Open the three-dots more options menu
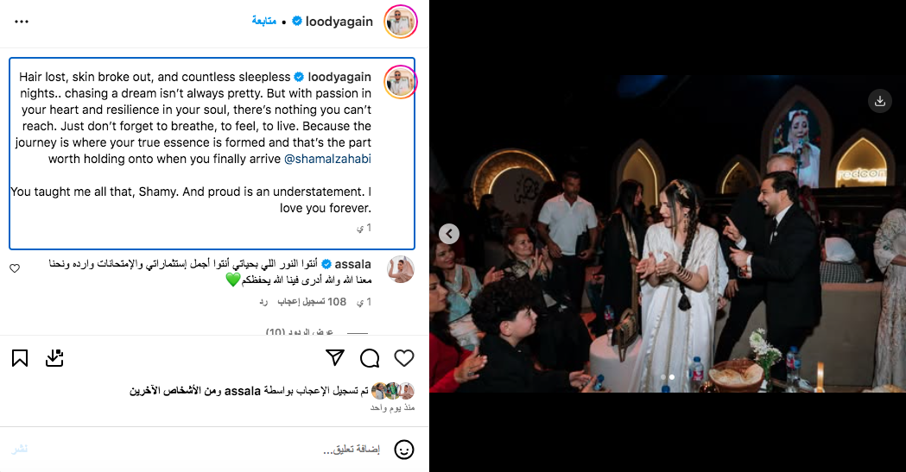The width and height of the screenshot is (906, 472). tap(22, 22)
